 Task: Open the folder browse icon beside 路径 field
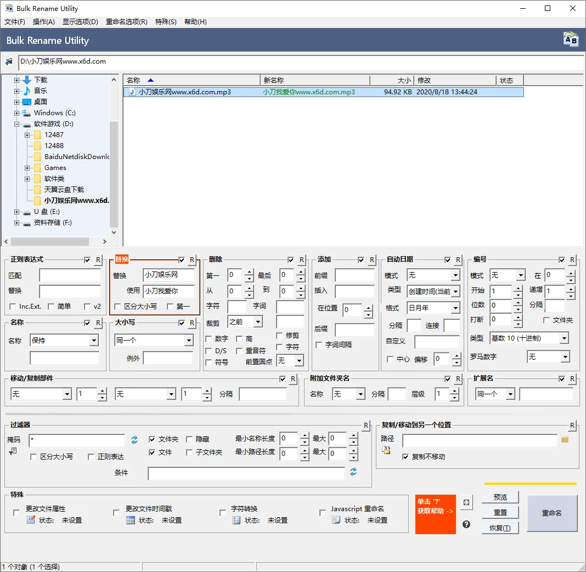[x=565, y=440]
